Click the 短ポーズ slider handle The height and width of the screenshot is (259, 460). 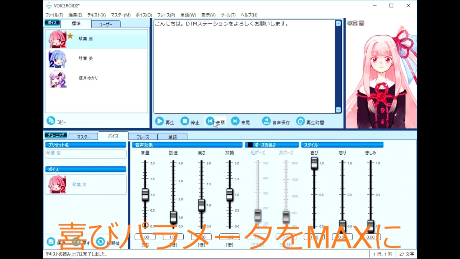point(258,215)
